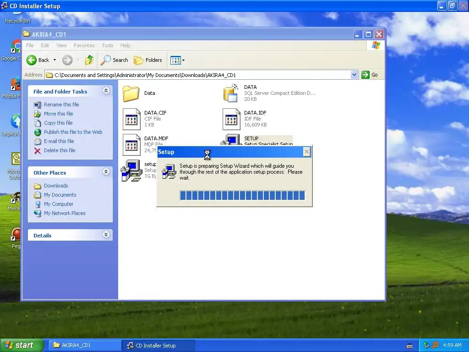Open the File menu
Image resolution: width=469 pixels, height=352 pixels.
(30, 45)
